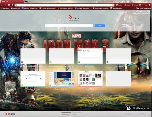Viewport: 152px width, 117px height.
Task: Expand the Other bookmarks folder
Action: [144, 8]
